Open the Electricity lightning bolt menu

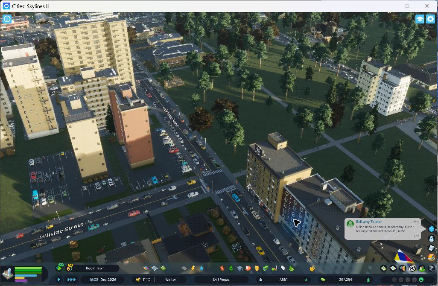tap(193, 268)
